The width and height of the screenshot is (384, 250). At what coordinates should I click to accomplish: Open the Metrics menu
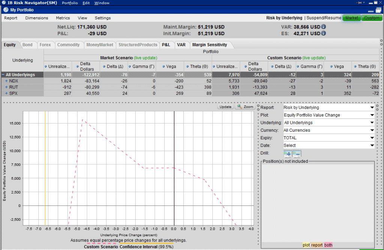pyautogui.click(x=63, y=18)
